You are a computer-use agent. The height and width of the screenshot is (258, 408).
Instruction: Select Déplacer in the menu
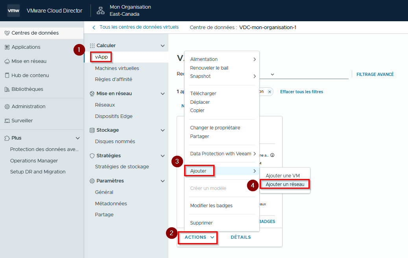point(200,102)
